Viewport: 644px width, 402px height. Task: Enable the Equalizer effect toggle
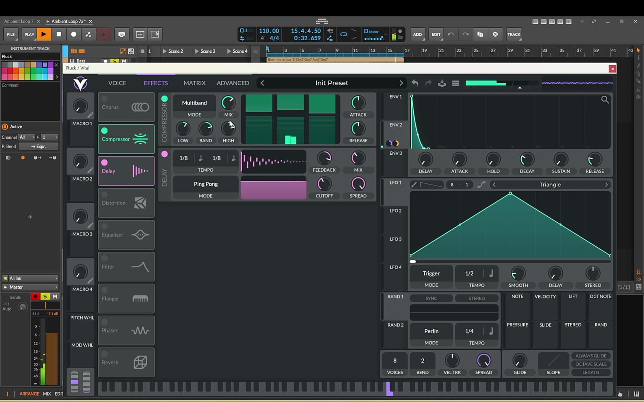(x=105, y=226)
